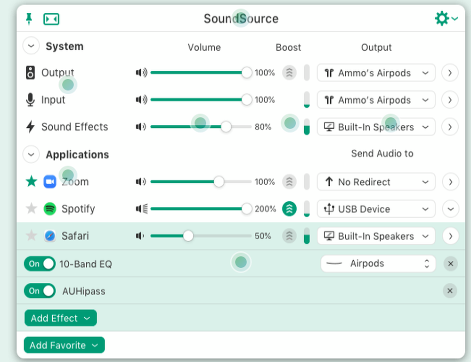This screenshot has width=471, height=362.
Task: Remove the 10-Band EQ effect
Action: click(450, 263)
